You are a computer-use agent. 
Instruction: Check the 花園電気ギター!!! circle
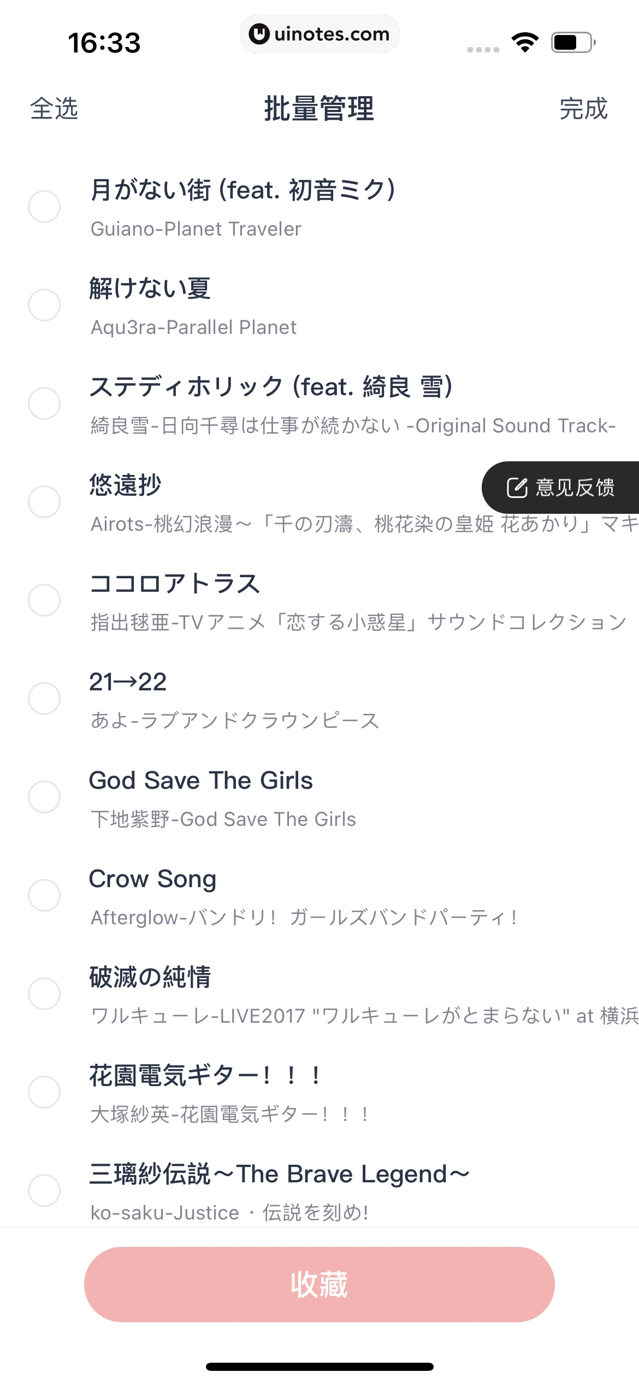tap(44, 1092)
